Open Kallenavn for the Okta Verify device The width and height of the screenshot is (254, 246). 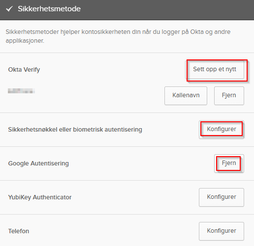click(x=186, y=96)
